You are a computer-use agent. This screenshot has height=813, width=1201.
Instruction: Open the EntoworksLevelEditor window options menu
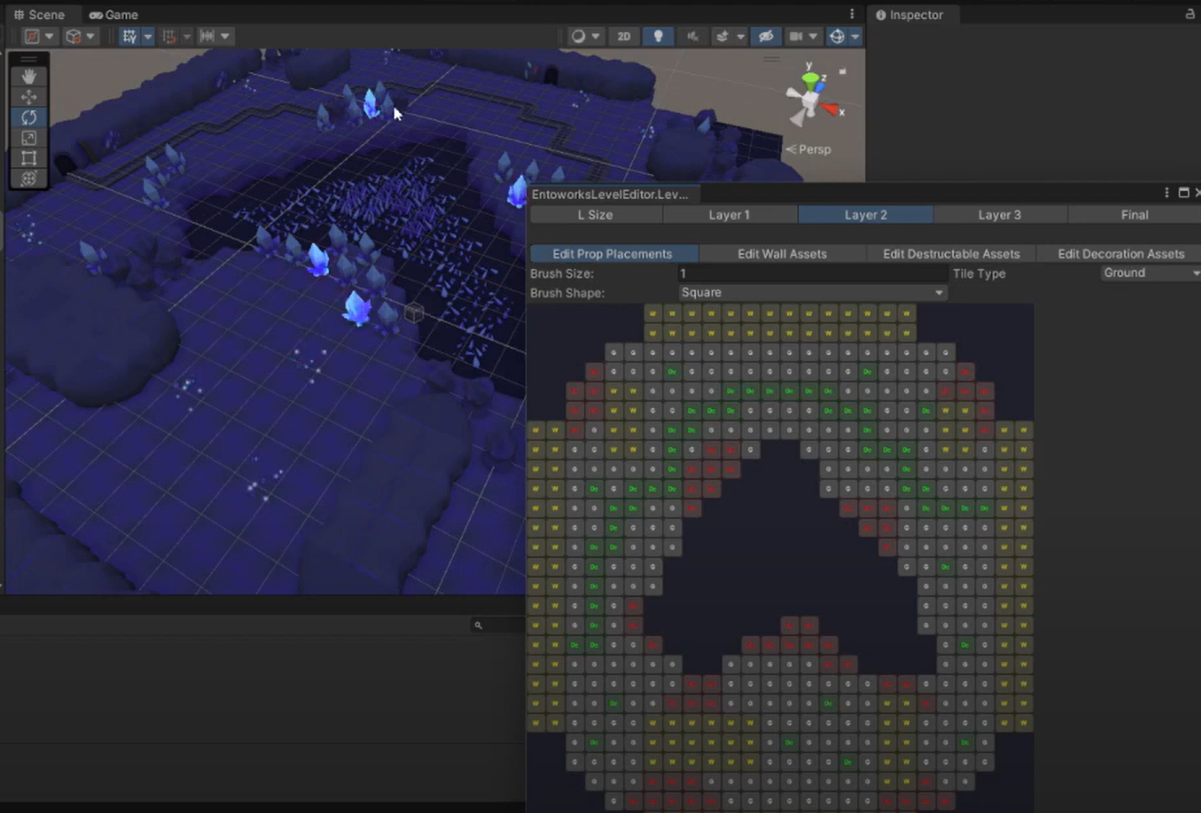(1167, 193)
